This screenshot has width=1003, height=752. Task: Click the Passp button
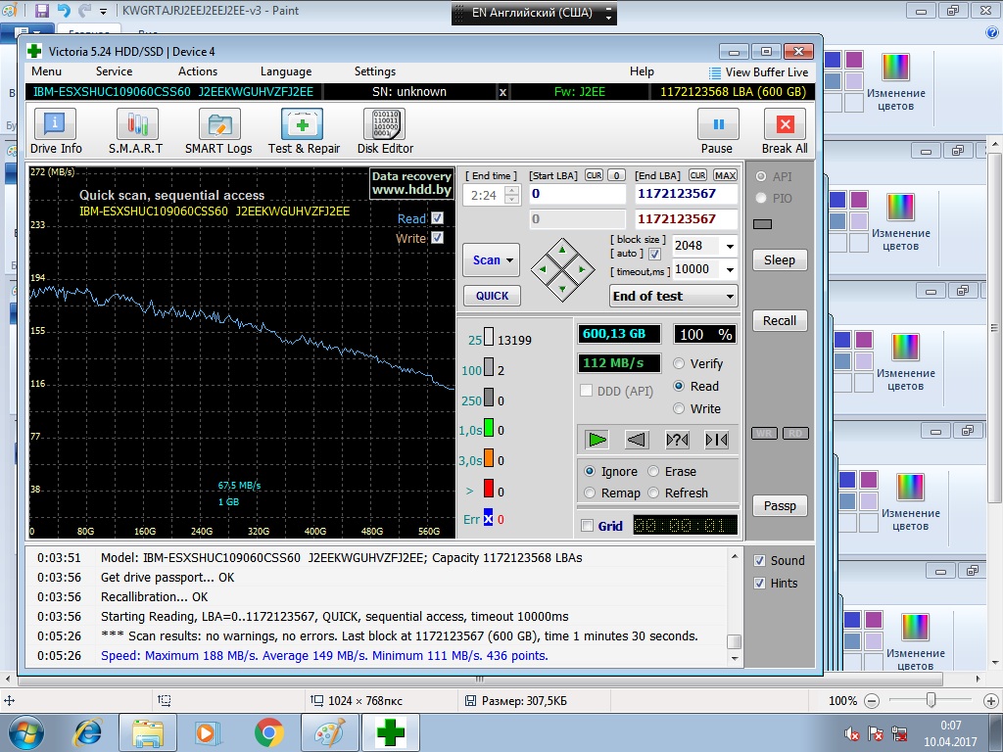point(780,506)
